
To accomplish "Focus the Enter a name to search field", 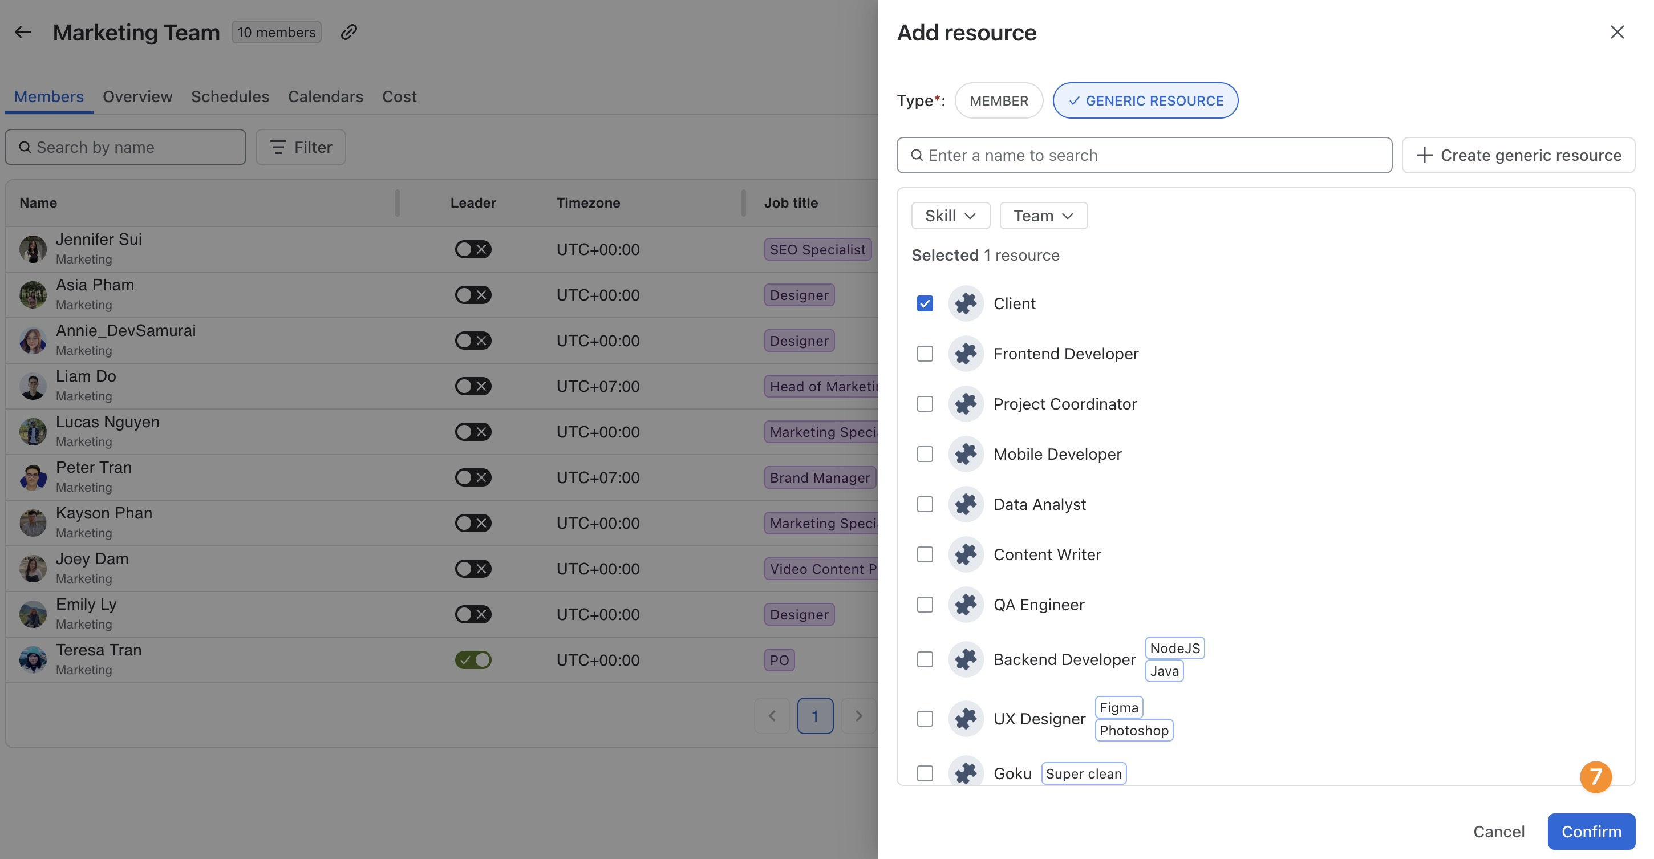I will coord(1144,155).
